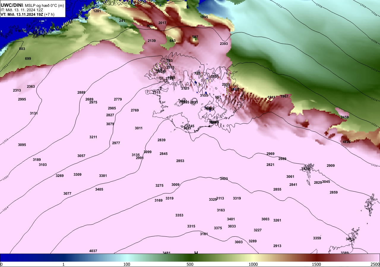
Task: Click the height value 2859
Action: [x=334, y=192]
